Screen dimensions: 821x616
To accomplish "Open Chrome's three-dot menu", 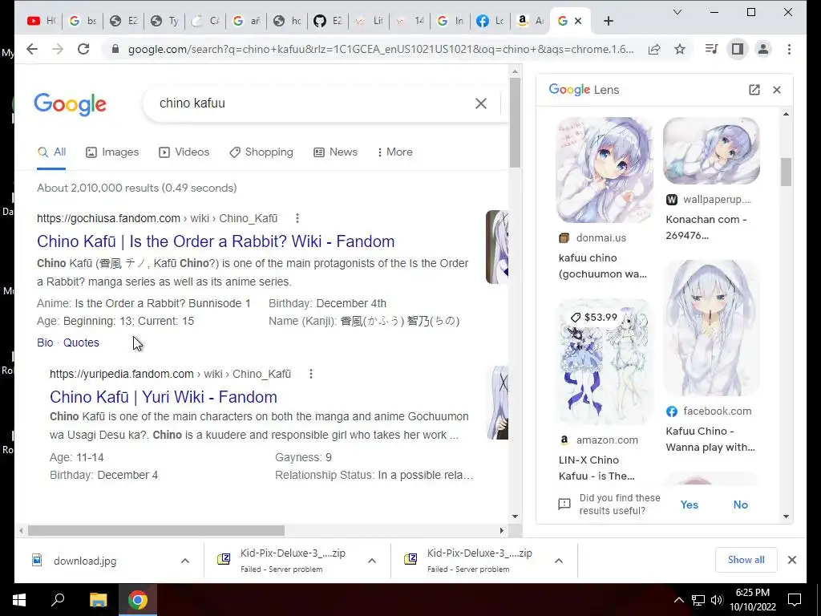I will click(x=789, y=49).
